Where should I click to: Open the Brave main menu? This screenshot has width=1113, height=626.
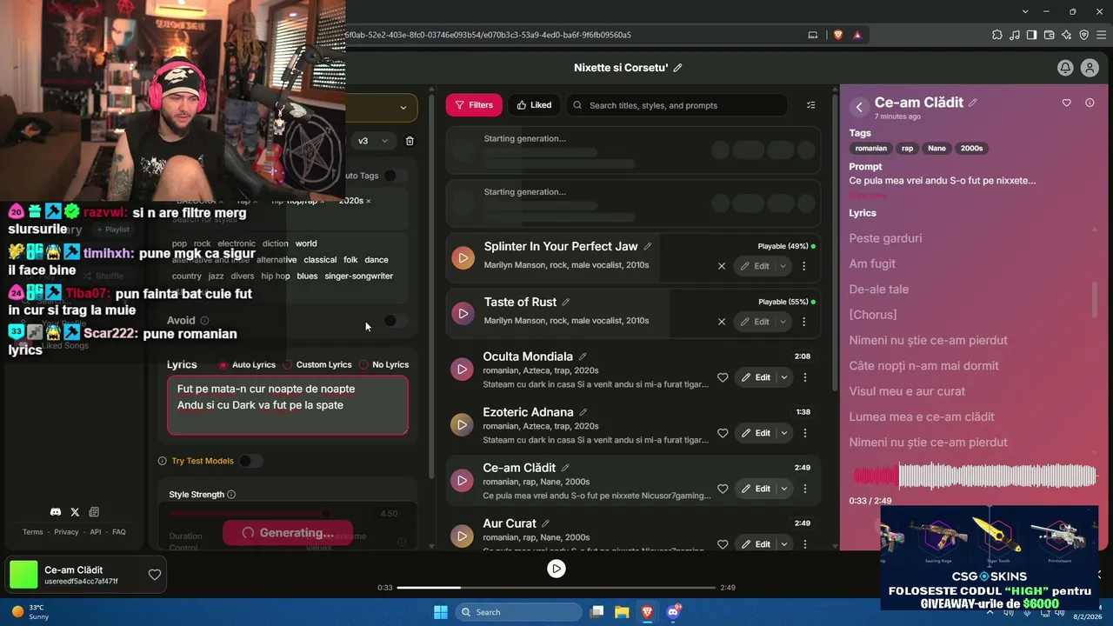[x=1101, y=35]
